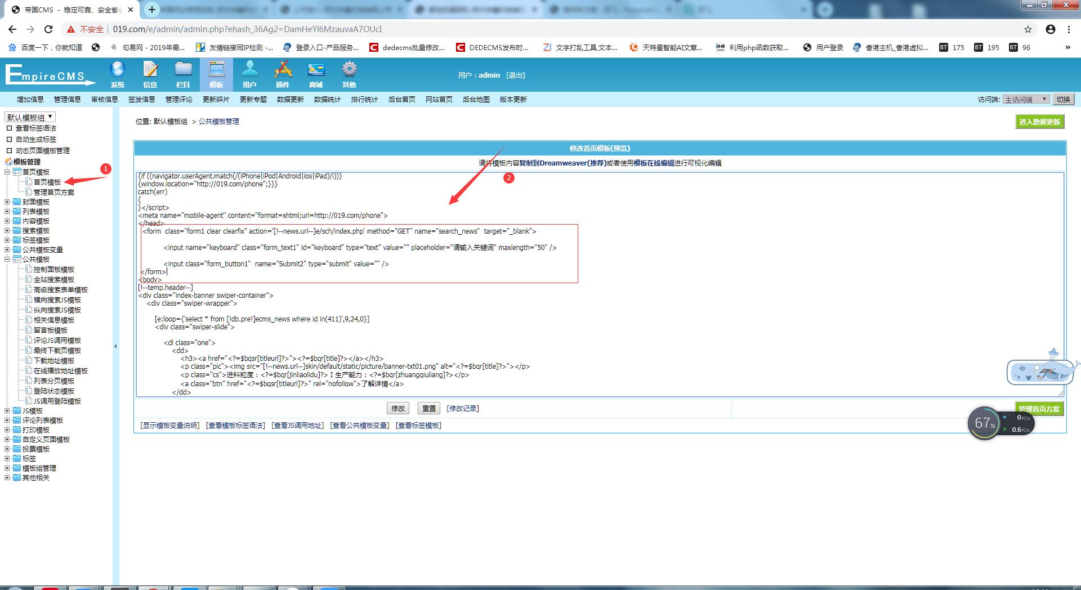The image size is (1081, 590).
Task: Select 登陆状态模板 in tree
Action: pyautogui.click(x=54, y=391)
